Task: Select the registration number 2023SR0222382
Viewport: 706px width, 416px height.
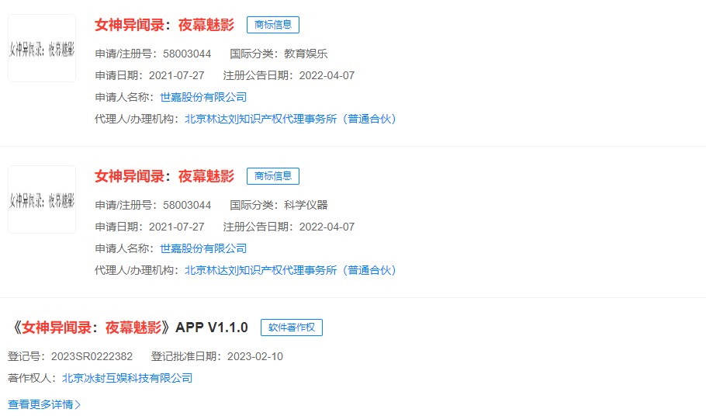Action: [92, 356]
